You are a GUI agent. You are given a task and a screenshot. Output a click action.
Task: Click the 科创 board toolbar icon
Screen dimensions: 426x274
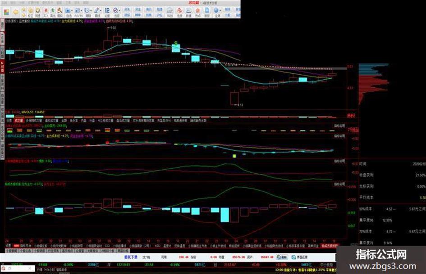pyautogui.click(x=169, y=12)
